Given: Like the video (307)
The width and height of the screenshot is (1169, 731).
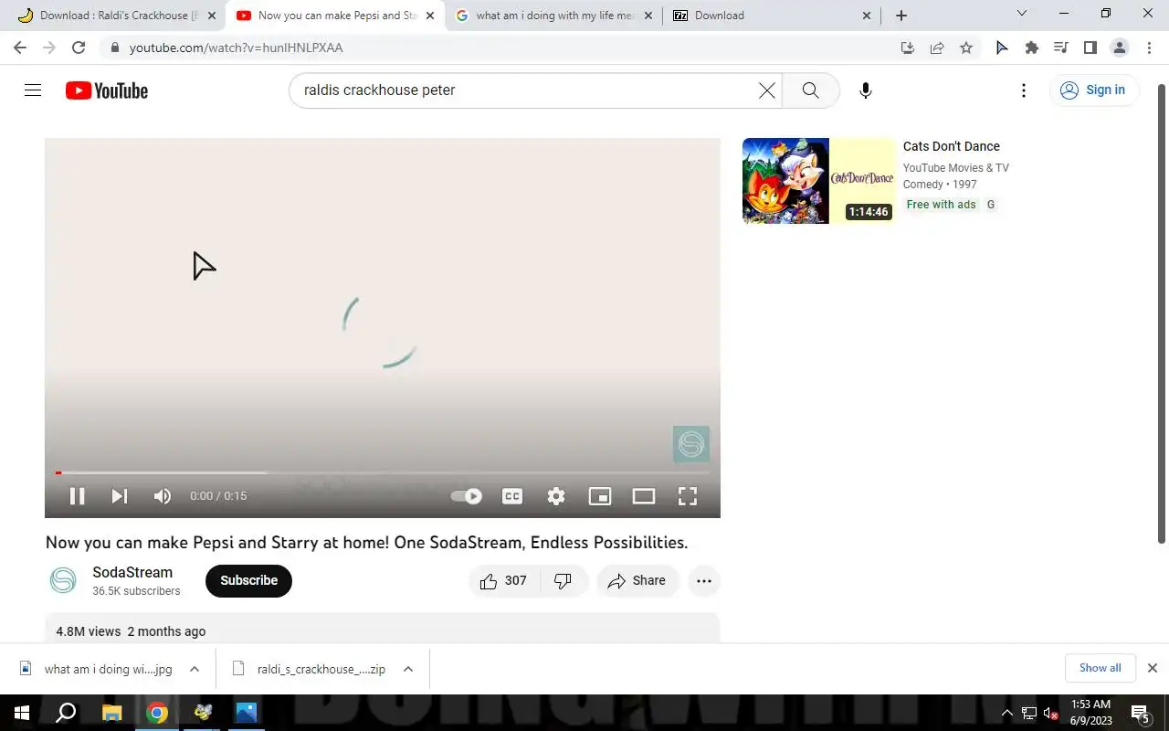Looking at the screenshot, I should coord(504,580).
